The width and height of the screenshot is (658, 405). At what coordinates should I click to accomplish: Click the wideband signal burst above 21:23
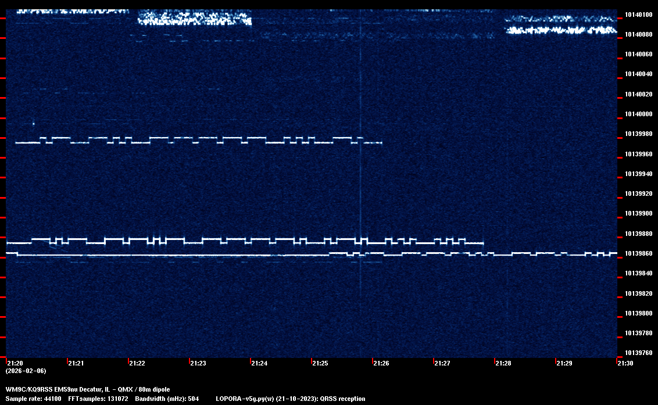coord(194,19)
